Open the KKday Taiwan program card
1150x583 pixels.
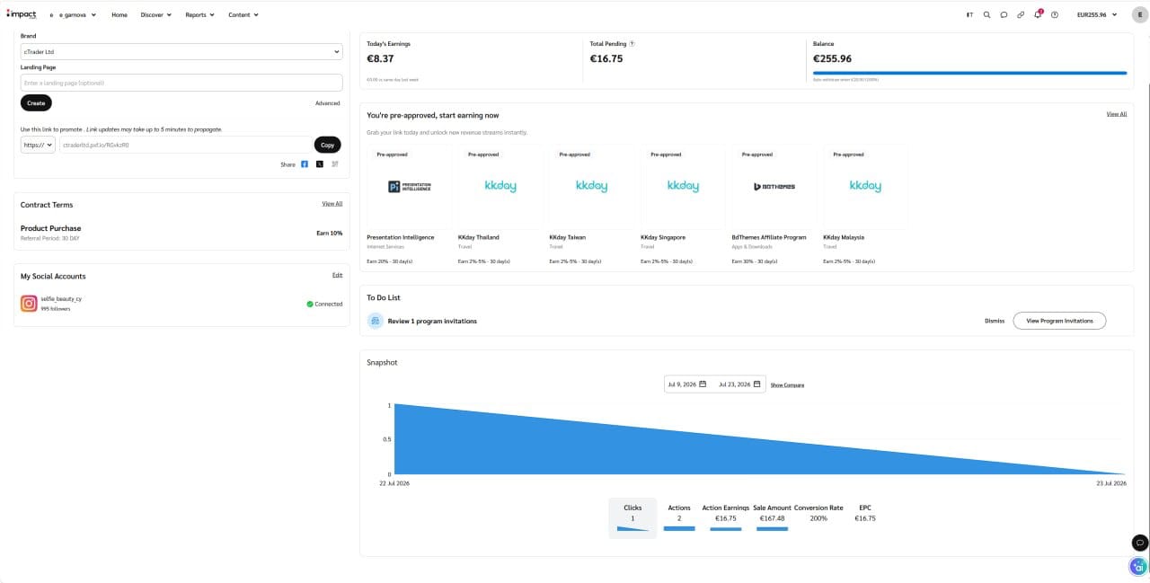pyautogui.click(x=591, y=207)
